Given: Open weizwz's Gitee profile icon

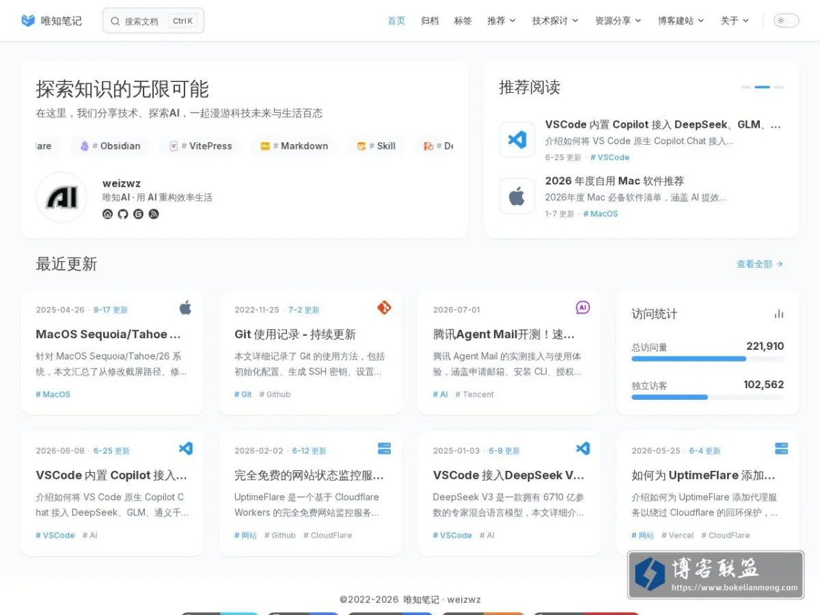Looking at the screenshot, I should (x=138, y=214).
